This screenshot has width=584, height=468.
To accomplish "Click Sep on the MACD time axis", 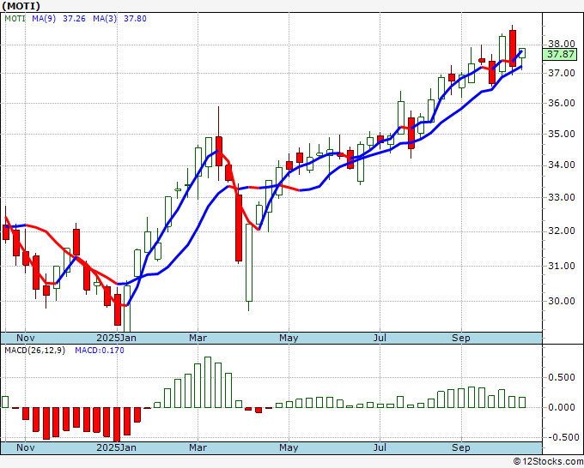I will [x=461, y=447].
